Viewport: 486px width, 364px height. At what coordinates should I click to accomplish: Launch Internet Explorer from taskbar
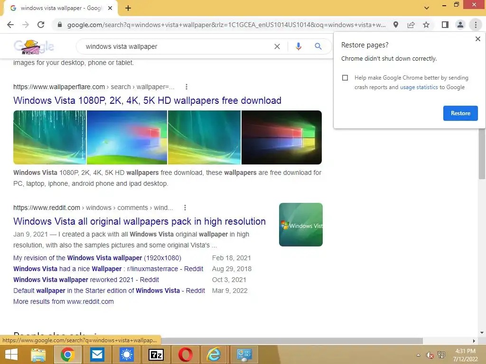[215, 355]
